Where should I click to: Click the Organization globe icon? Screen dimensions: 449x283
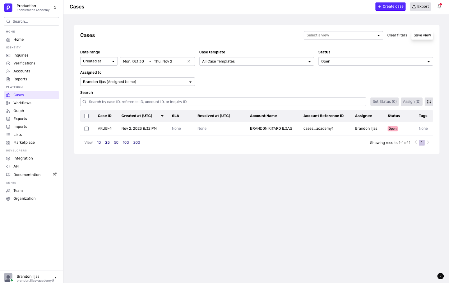click(8, 199)
